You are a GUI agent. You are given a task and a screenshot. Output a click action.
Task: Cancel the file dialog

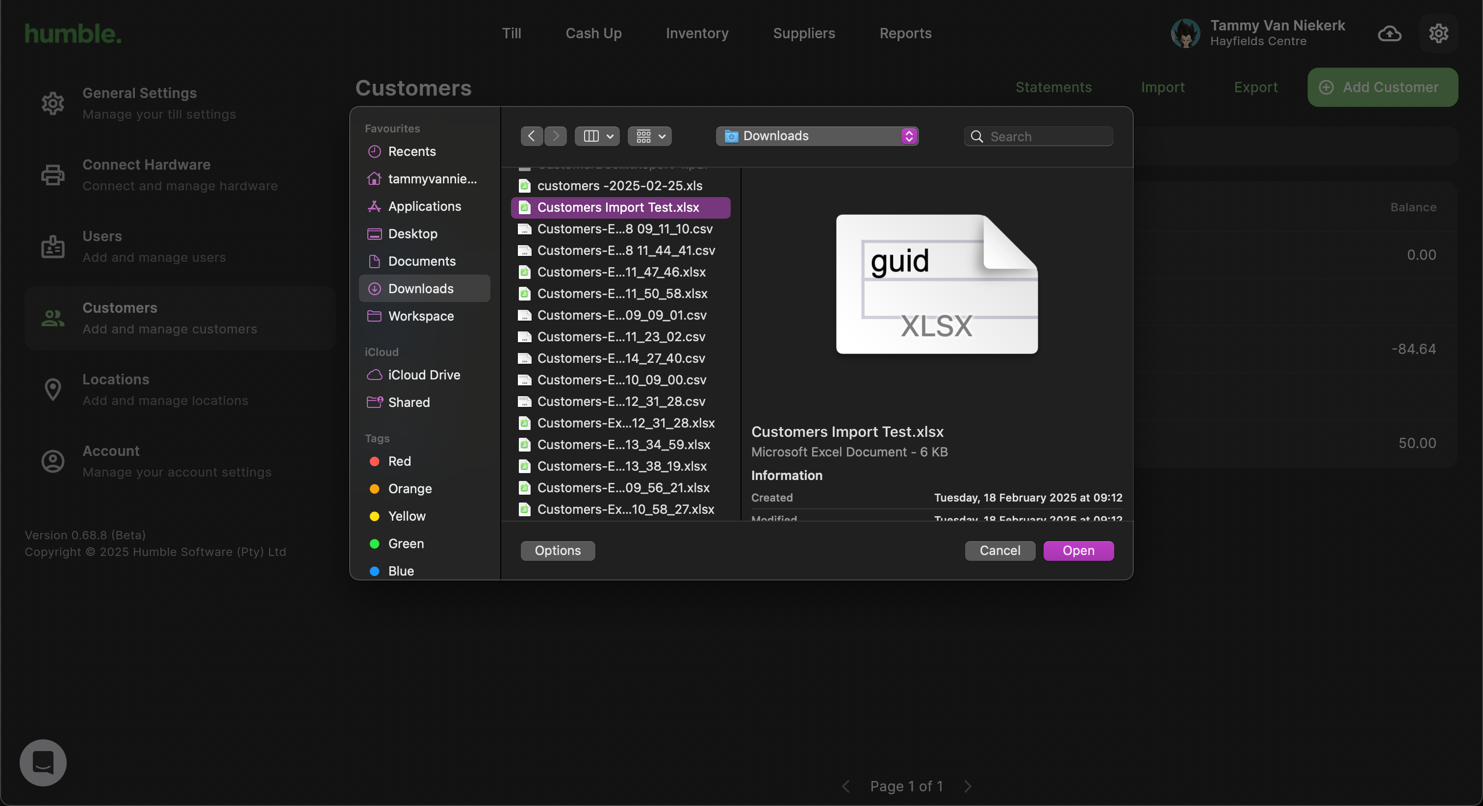tap(999, 551)
